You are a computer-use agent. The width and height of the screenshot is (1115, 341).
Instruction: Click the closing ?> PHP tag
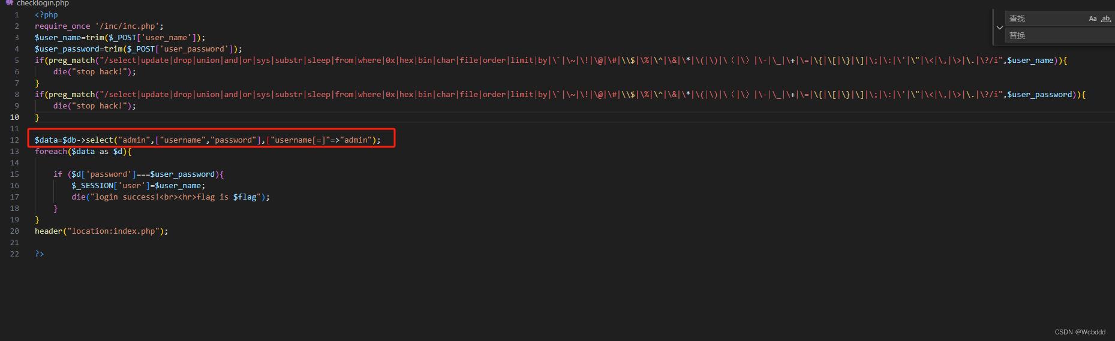point(40,254)
